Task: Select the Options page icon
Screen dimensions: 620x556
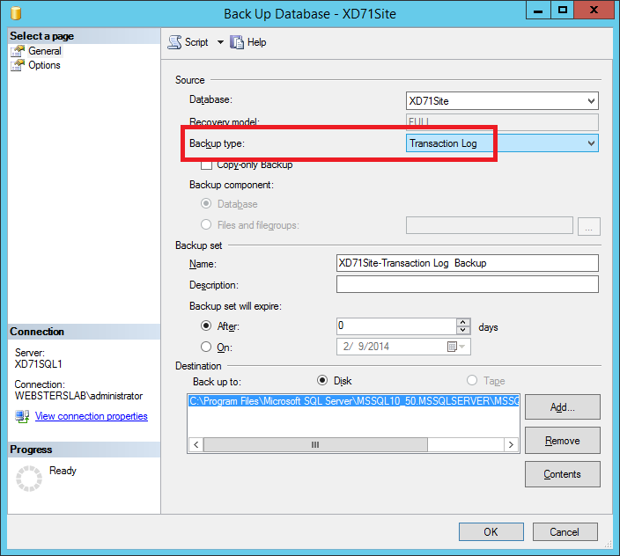Action: 18,65
